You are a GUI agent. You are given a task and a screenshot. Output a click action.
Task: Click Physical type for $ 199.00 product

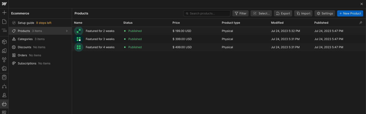pyautogui.click(x=227, y=31)
